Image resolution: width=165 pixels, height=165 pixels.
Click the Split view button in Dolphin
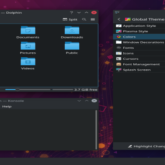[70, 19]
